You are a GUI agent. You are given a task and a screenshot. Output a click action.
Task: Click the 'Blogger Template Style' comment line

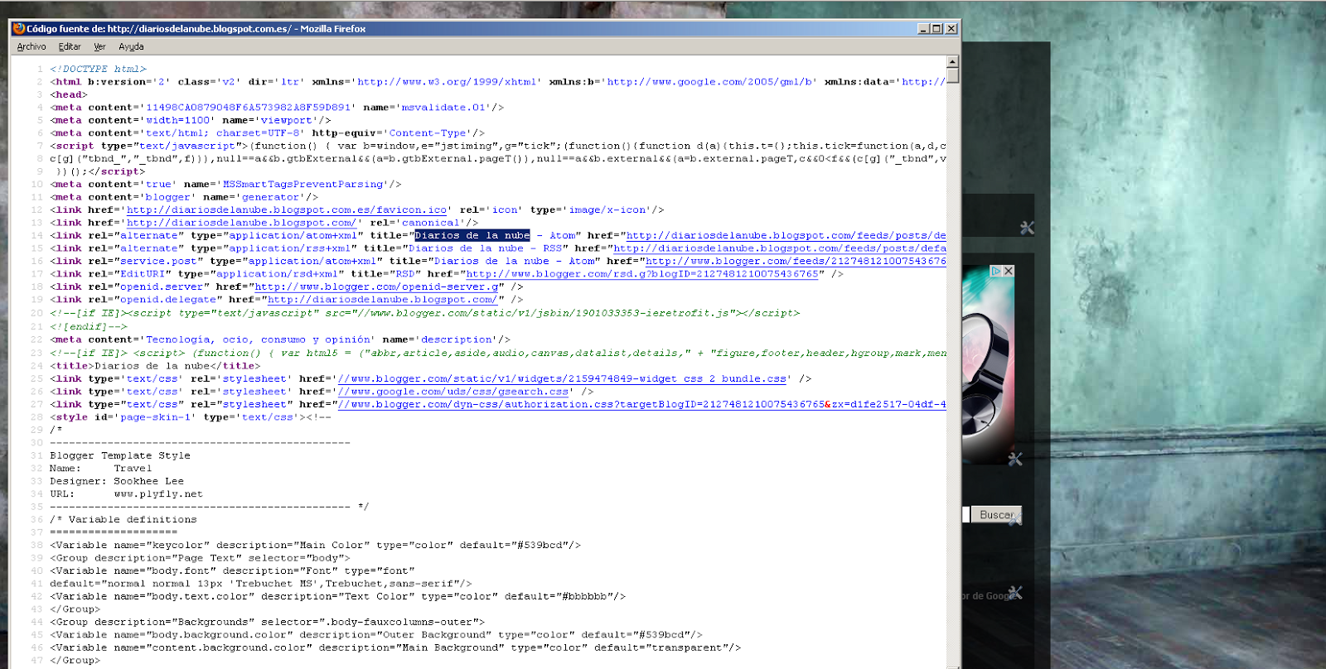pyautogui.click(x=120, y=455)
